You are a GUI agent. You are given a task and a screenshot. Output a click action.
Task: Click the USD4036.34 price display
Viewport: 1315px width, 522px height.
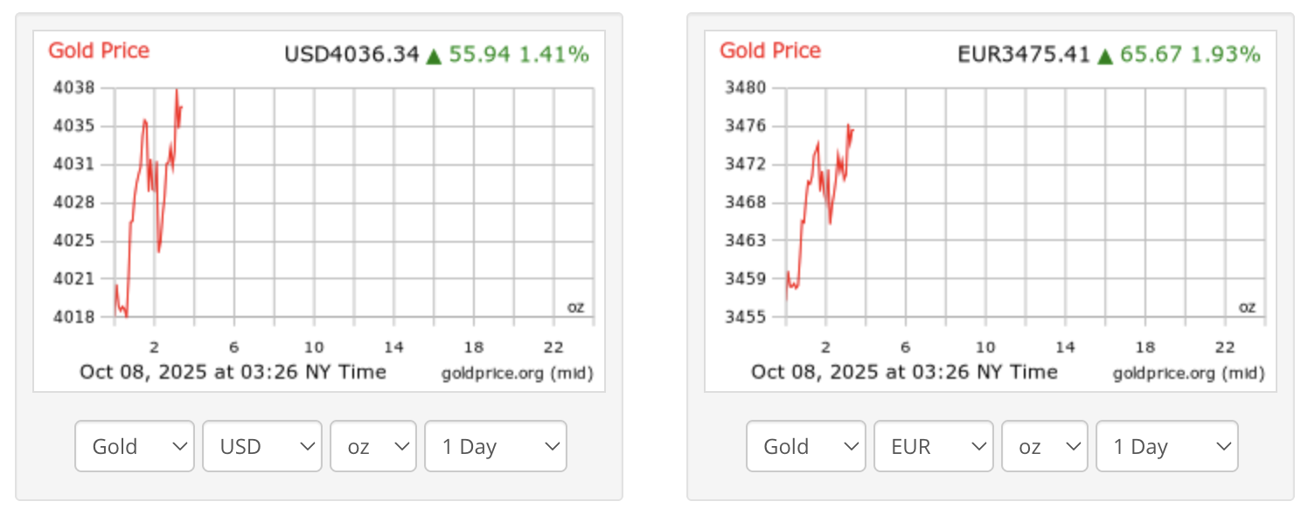pos(352,53)
